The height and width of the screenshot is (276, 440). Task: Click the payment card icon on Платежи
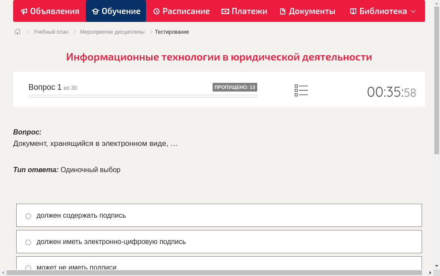[x=225, y=11]
